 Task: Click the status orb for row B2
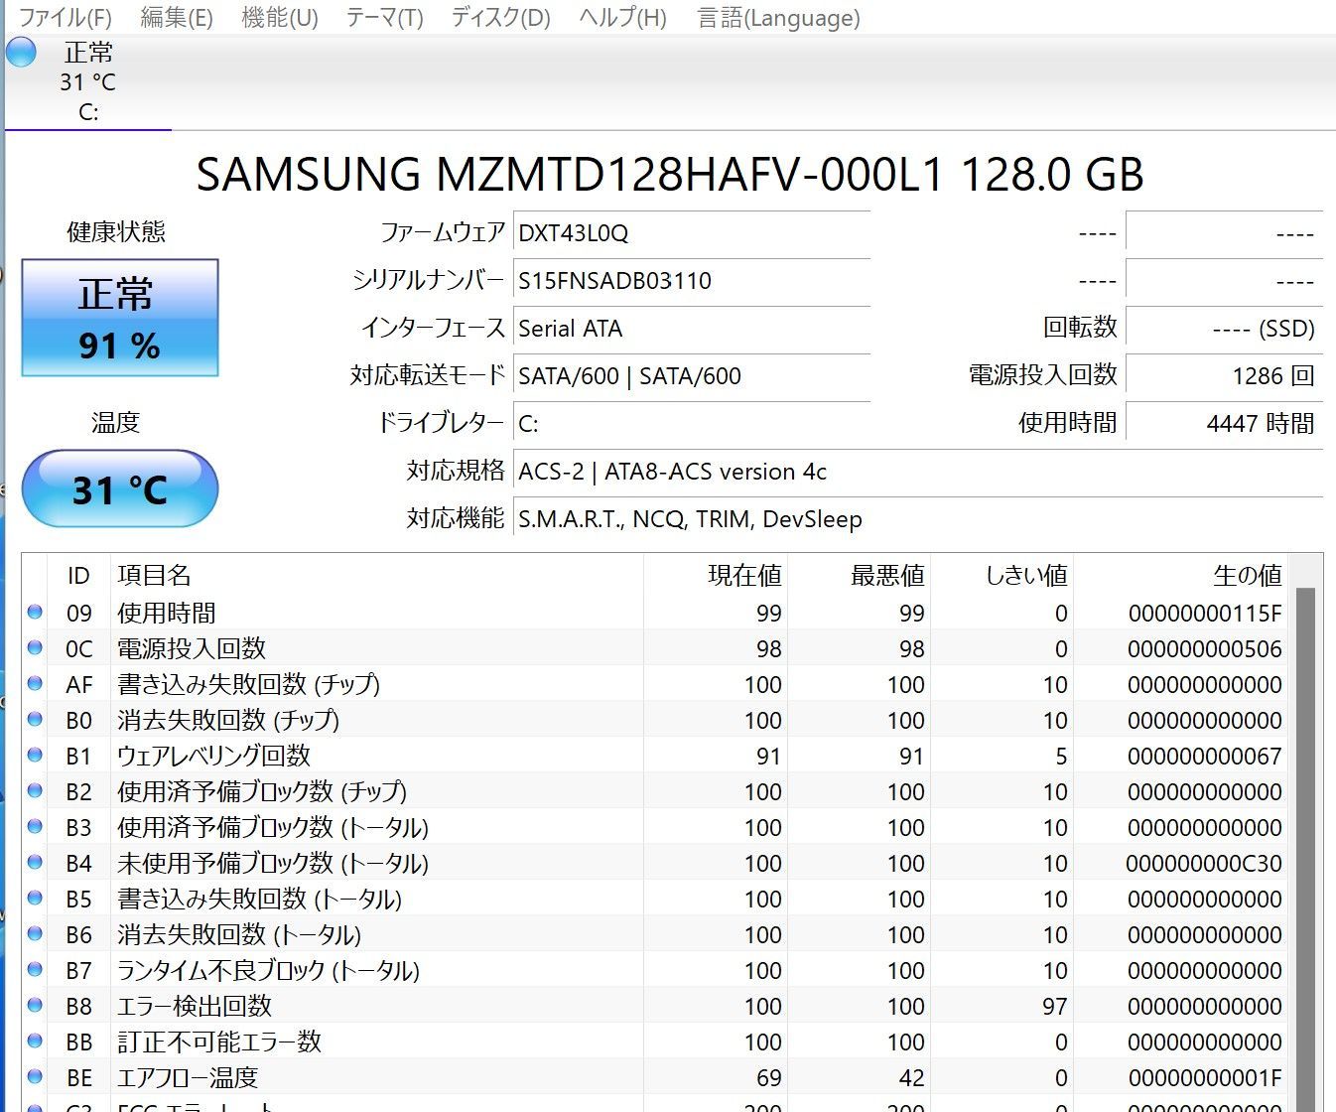pos(35,790)
